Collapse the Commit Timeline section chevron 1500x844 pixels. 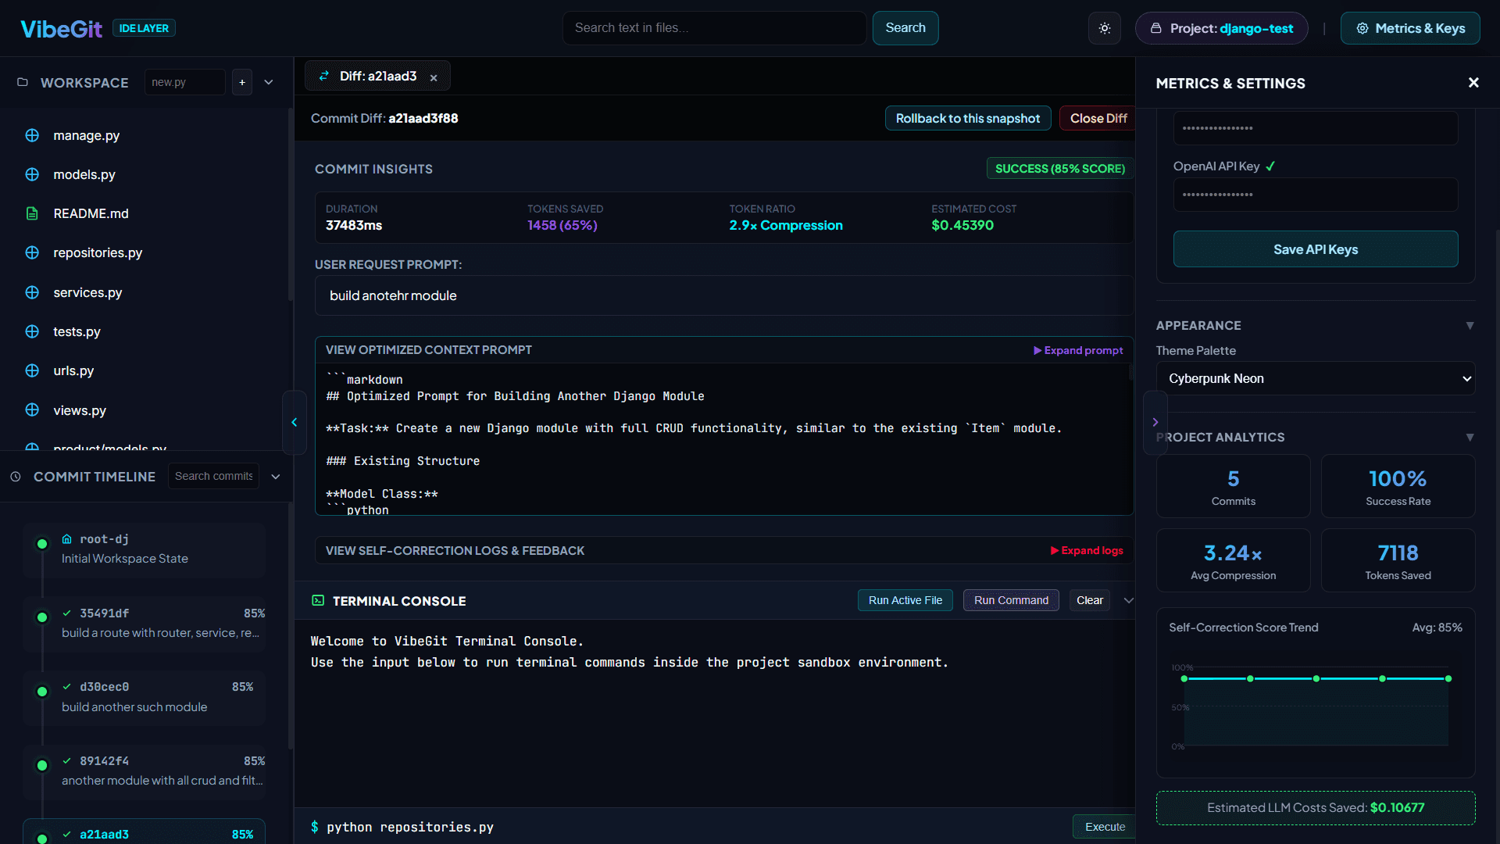(276, 477)
